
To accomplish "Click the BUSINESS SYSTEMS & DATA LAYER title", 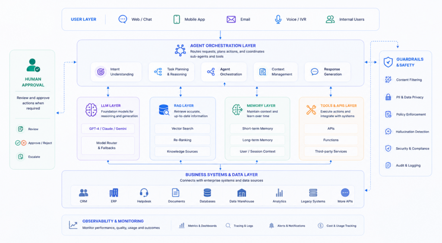I will coord(221,175).
